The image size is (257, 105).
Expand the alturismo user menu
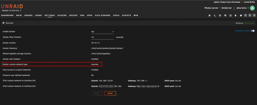(243, 8)
